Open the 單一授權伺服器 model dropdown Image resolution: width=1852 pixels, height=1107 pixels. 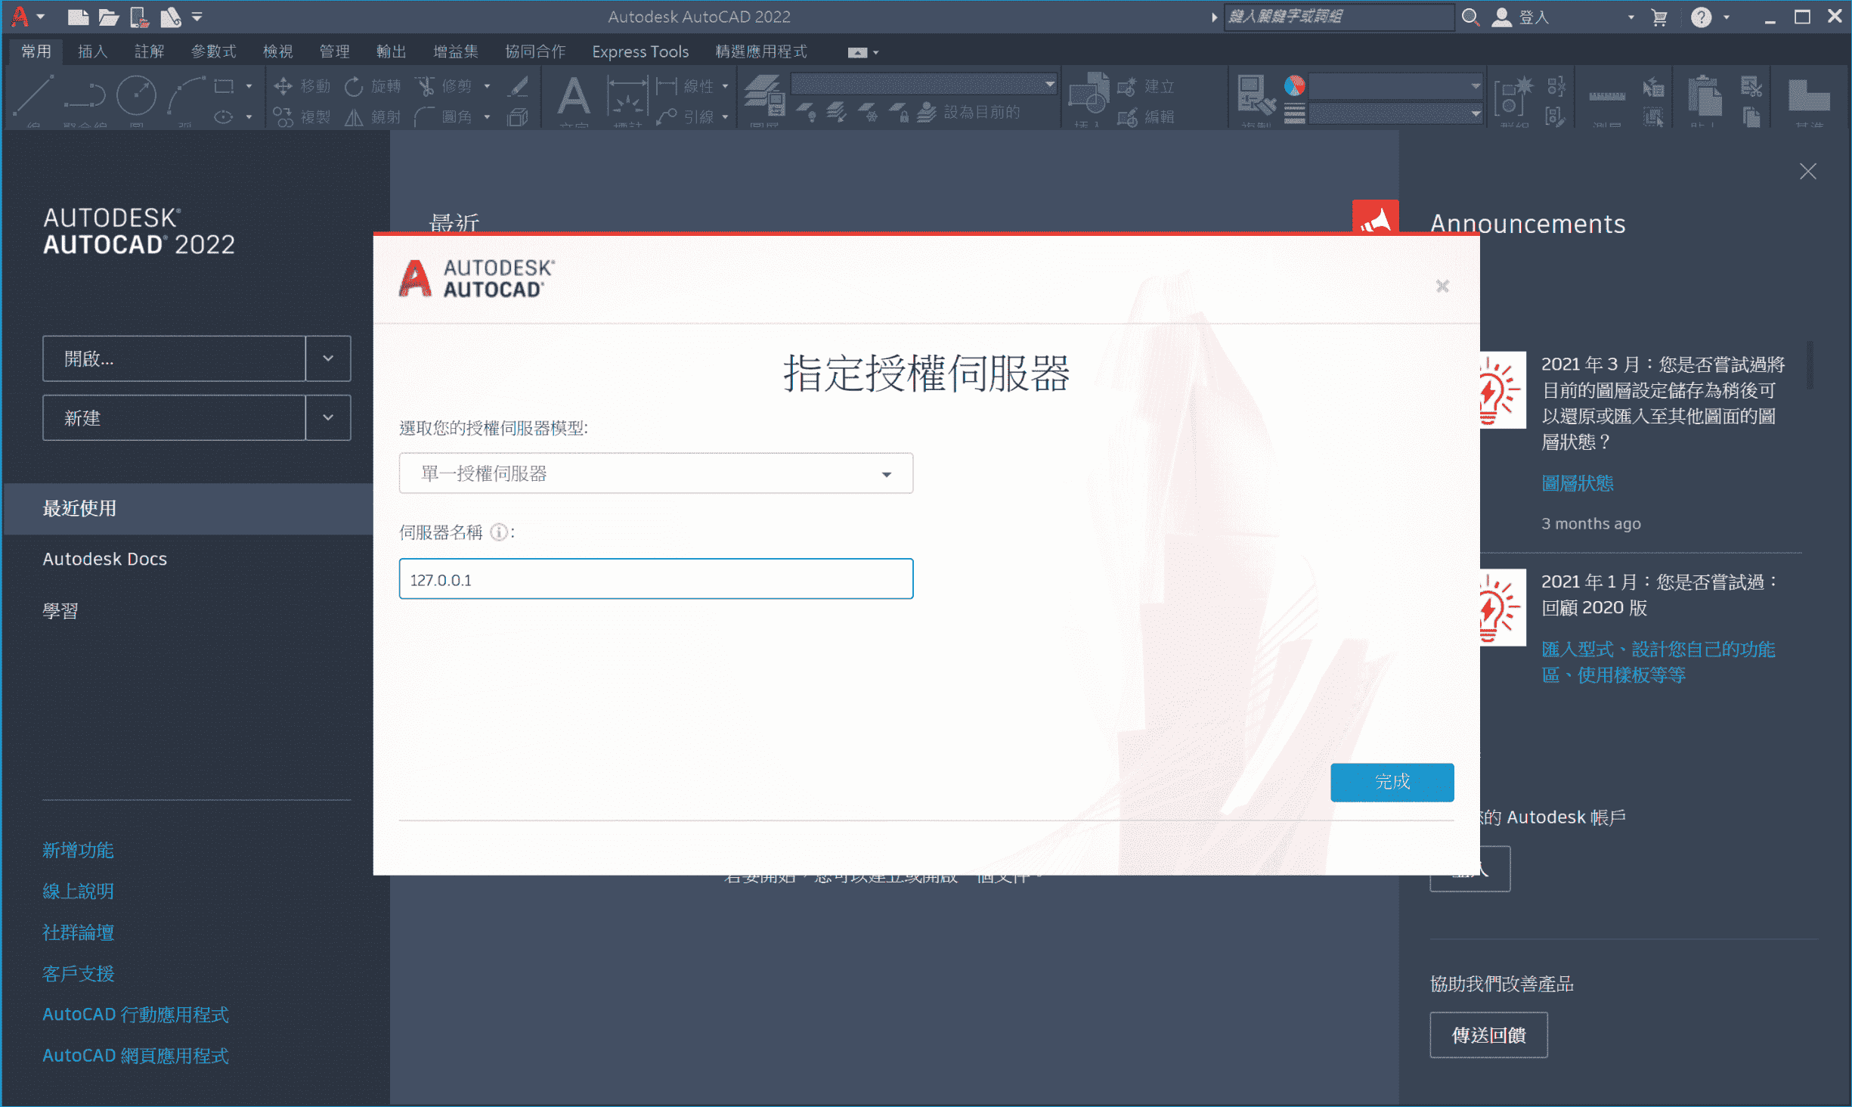pos(655,474)
